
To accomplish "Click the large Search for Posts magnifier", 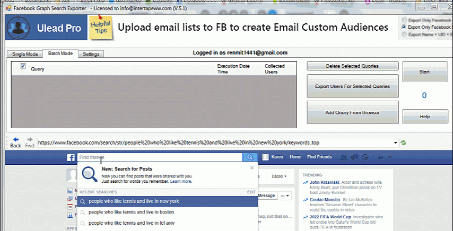I will pos(90,174).
